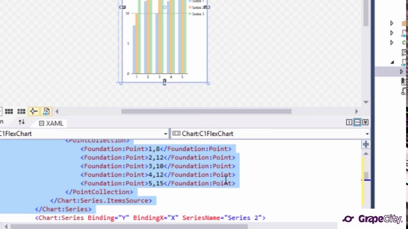
Task: Click the Series 3 green legend swatch
Action: 190,14
